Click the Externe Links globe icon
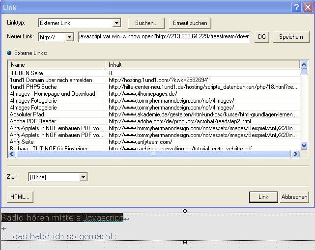The width and height of the screenshot is (315, 250). pyautogui.click(x=9, y=52)
